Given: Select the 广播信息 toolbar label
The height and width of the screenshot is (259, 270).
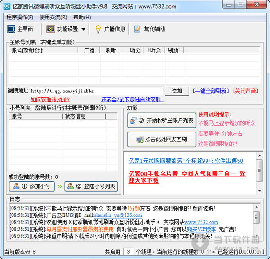Looking at the screenshot, I should (115, 29).
